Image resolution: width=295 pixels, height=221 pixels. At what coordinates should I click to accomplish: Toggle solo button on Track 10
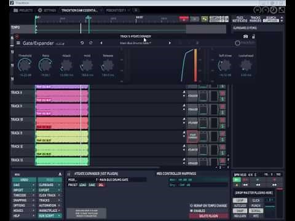[222, 126]
